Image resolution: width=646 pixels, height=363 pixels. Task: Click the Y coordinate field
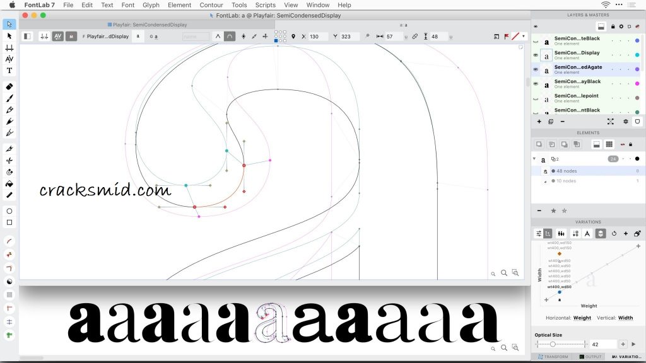coord(349,36)
